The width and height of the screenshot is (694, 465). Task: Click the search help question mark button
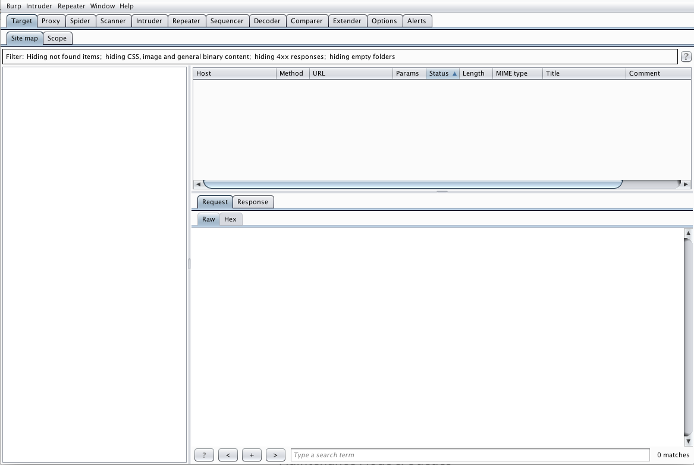coord(204,455)
